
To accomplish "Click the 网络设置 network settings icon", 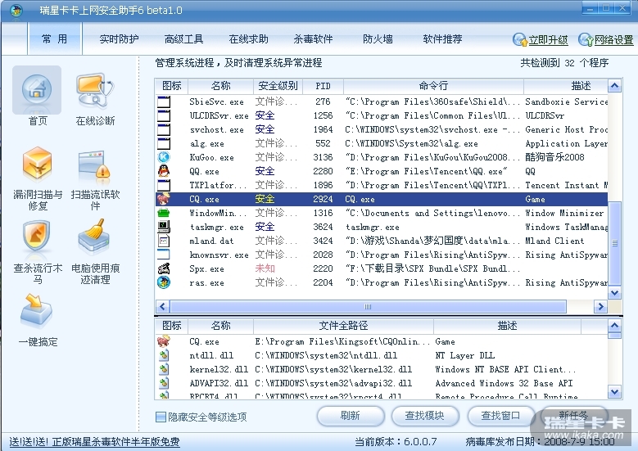I will click(x=586, y=39).
